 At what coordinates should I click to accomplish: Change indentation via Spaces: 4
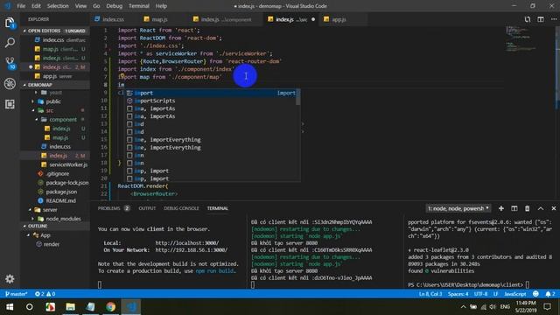[458, 294]
